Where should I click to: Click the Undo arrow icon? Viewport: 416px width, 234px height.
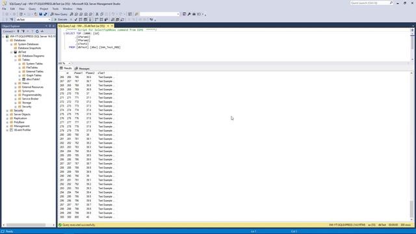(113, 14)
